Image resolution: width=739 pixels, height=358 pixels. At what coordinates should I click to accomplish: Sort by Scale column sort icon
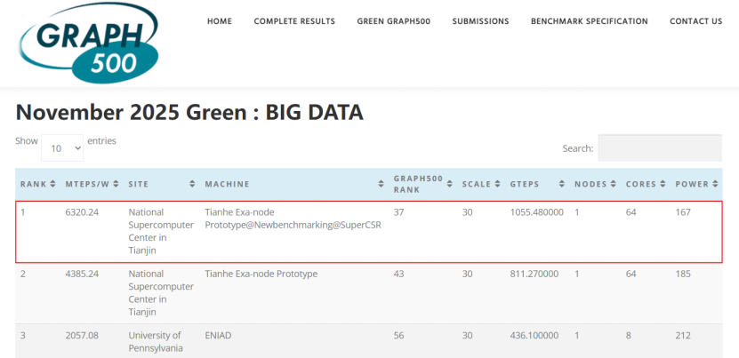498,184
